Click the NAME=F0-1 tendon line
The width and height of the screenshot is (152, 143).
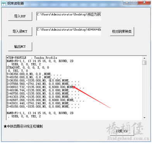pos(40,61)
